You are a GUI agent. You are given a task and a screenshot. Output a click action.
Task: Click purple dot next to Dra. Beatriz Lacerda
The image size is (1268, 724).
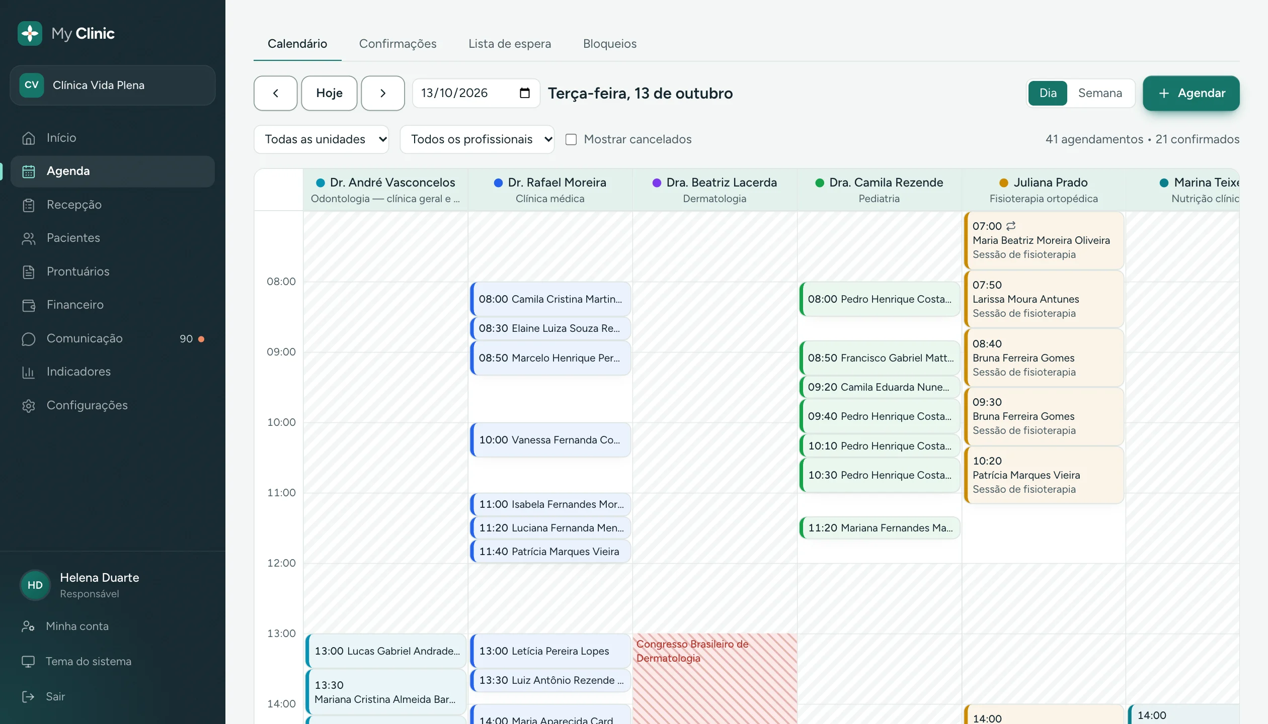pyautogui.click(x=657, y=183)
